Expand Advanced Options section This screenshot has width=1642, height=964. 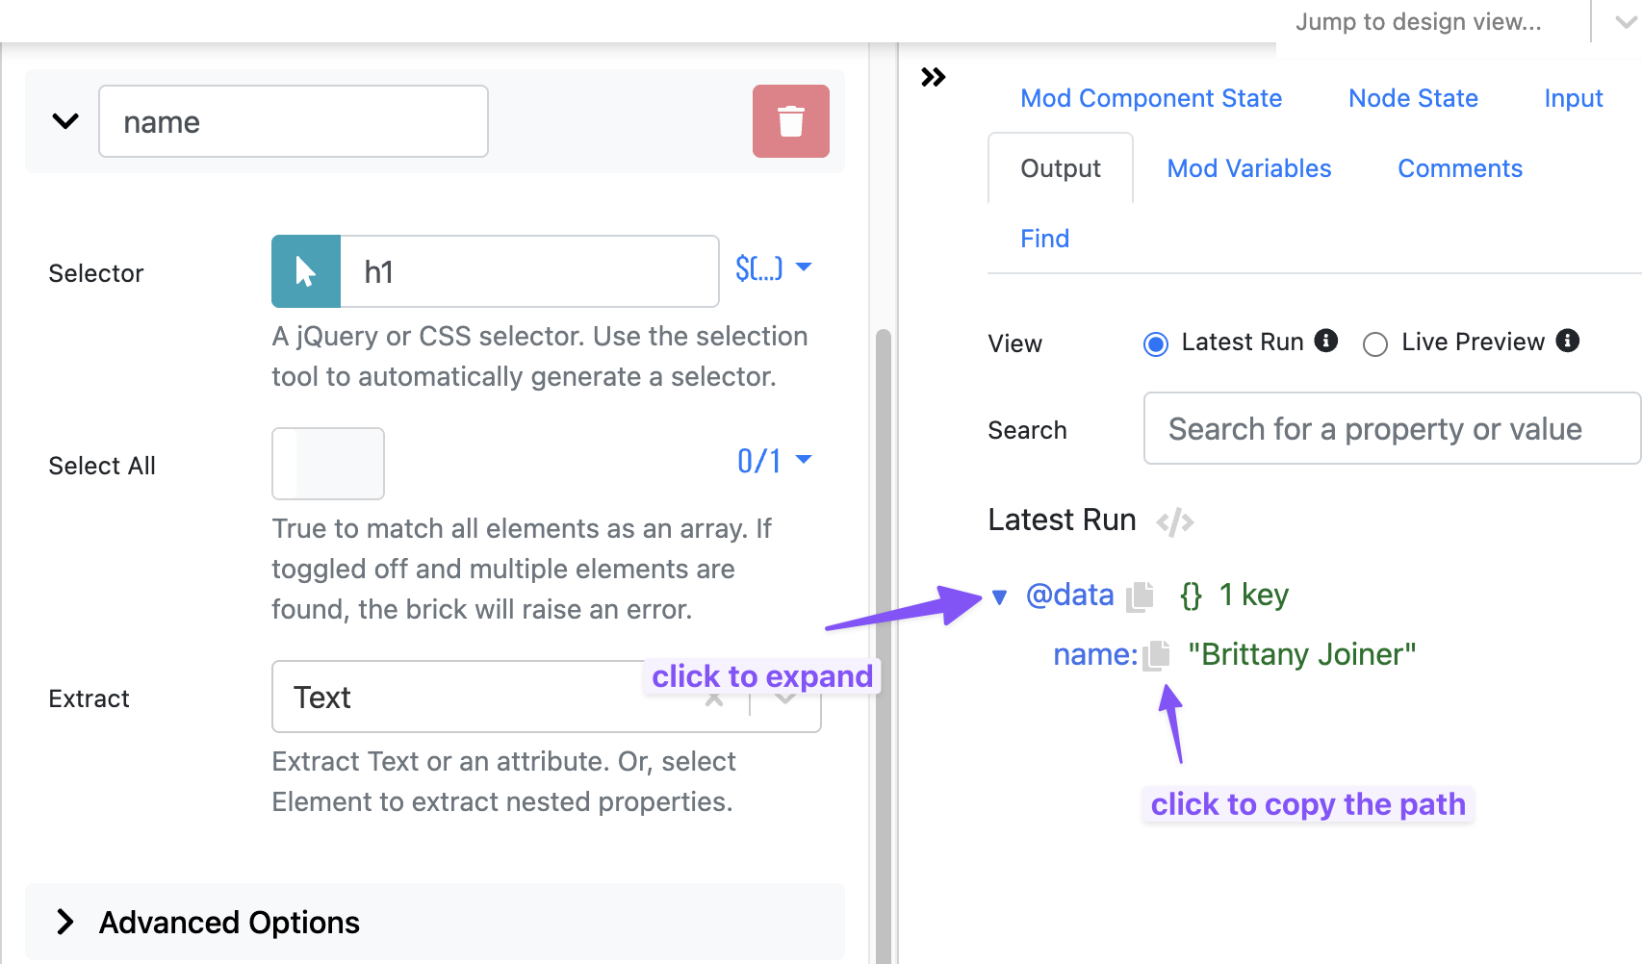coord(65,922)
